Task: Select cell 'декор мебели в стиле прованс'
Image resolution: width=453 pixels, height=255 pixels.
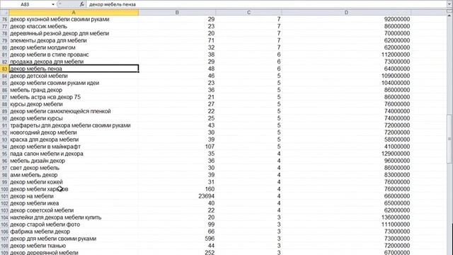Action: [x=74, y=55]
